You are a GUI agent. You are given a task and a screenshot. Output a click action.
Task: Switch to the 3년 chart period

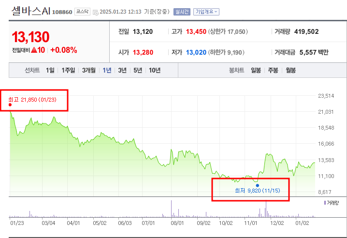122,71
